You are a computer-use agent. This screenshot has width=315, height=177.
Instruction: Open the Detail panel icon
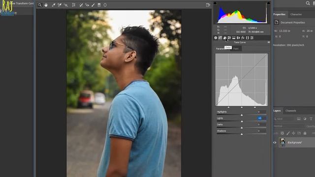coord(225,38)
